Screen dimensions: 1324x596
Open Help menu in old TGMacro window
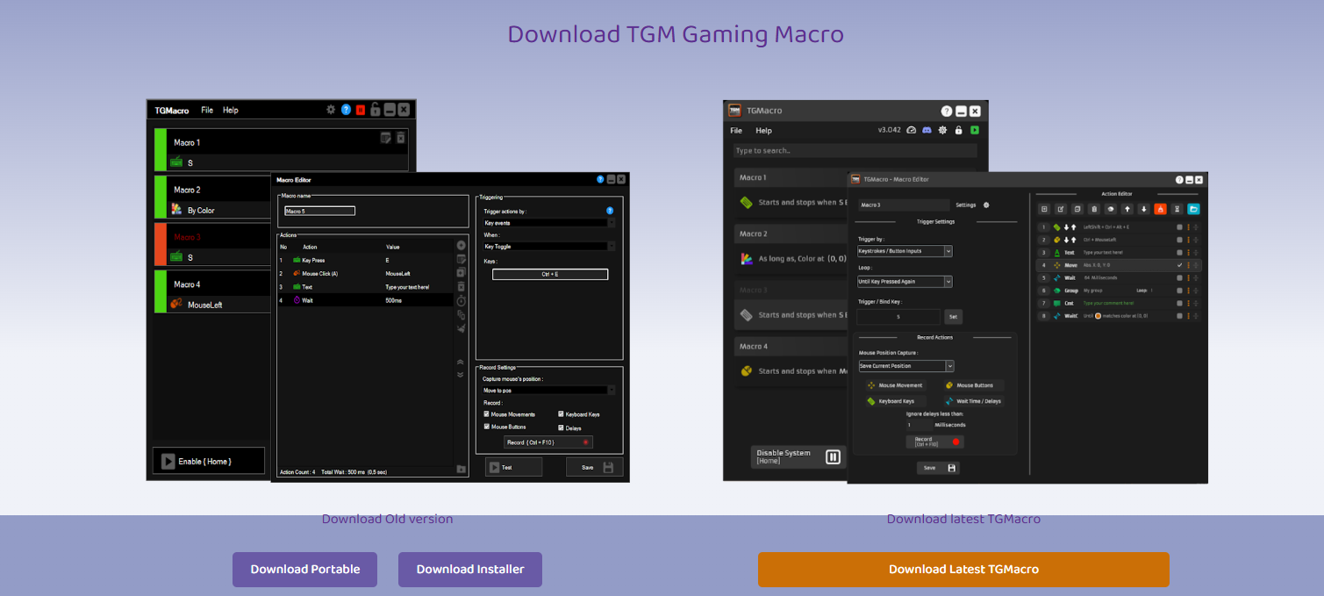point(231,110)
